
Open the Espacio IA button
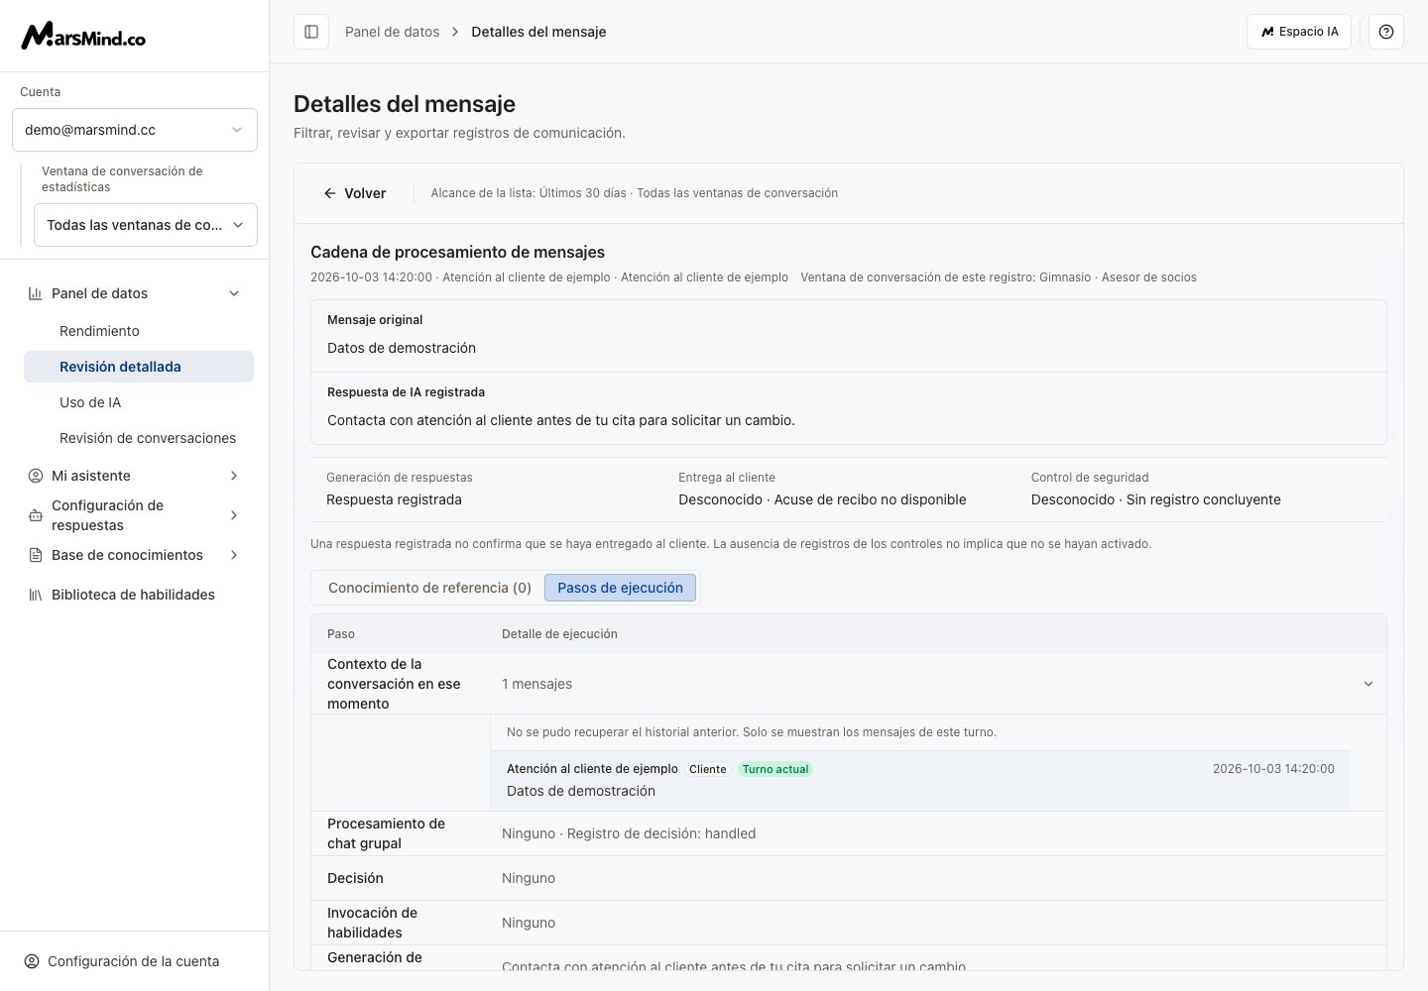pos(1299,32)
